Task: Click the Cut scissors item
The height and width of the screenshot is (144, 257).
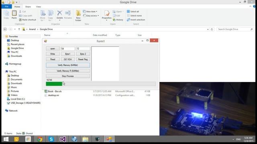Action: tap(22, 12)
